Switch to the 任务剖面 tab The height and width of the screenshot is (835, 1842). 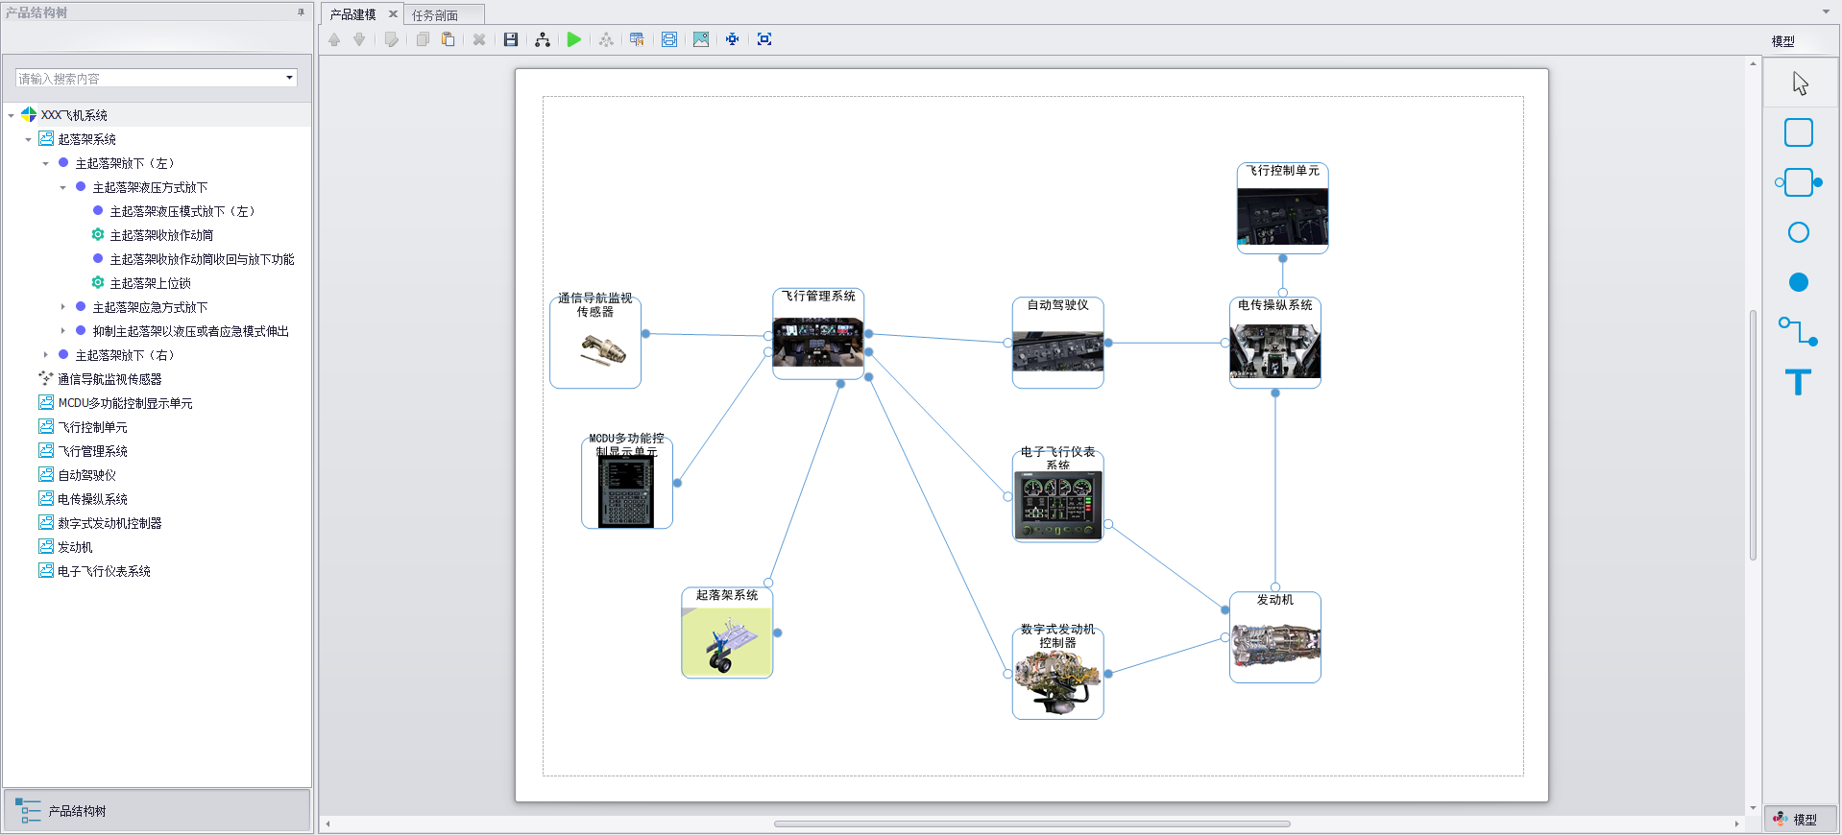(435, 15)
